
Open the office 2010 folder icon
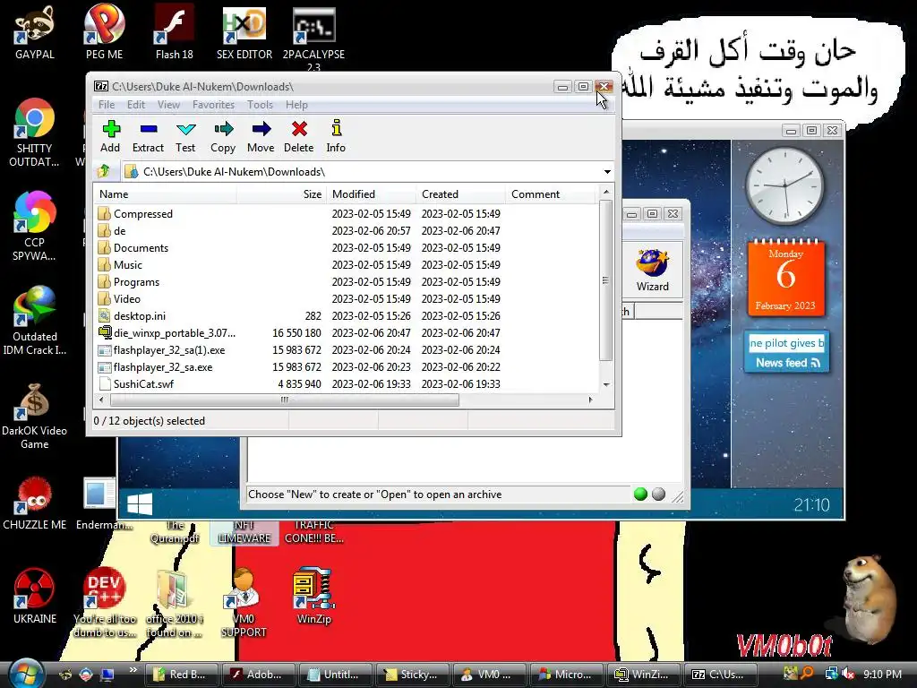tap(175, 603)
